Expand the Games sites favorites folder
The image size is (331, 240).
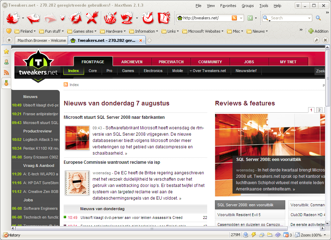tap(82, 31)
